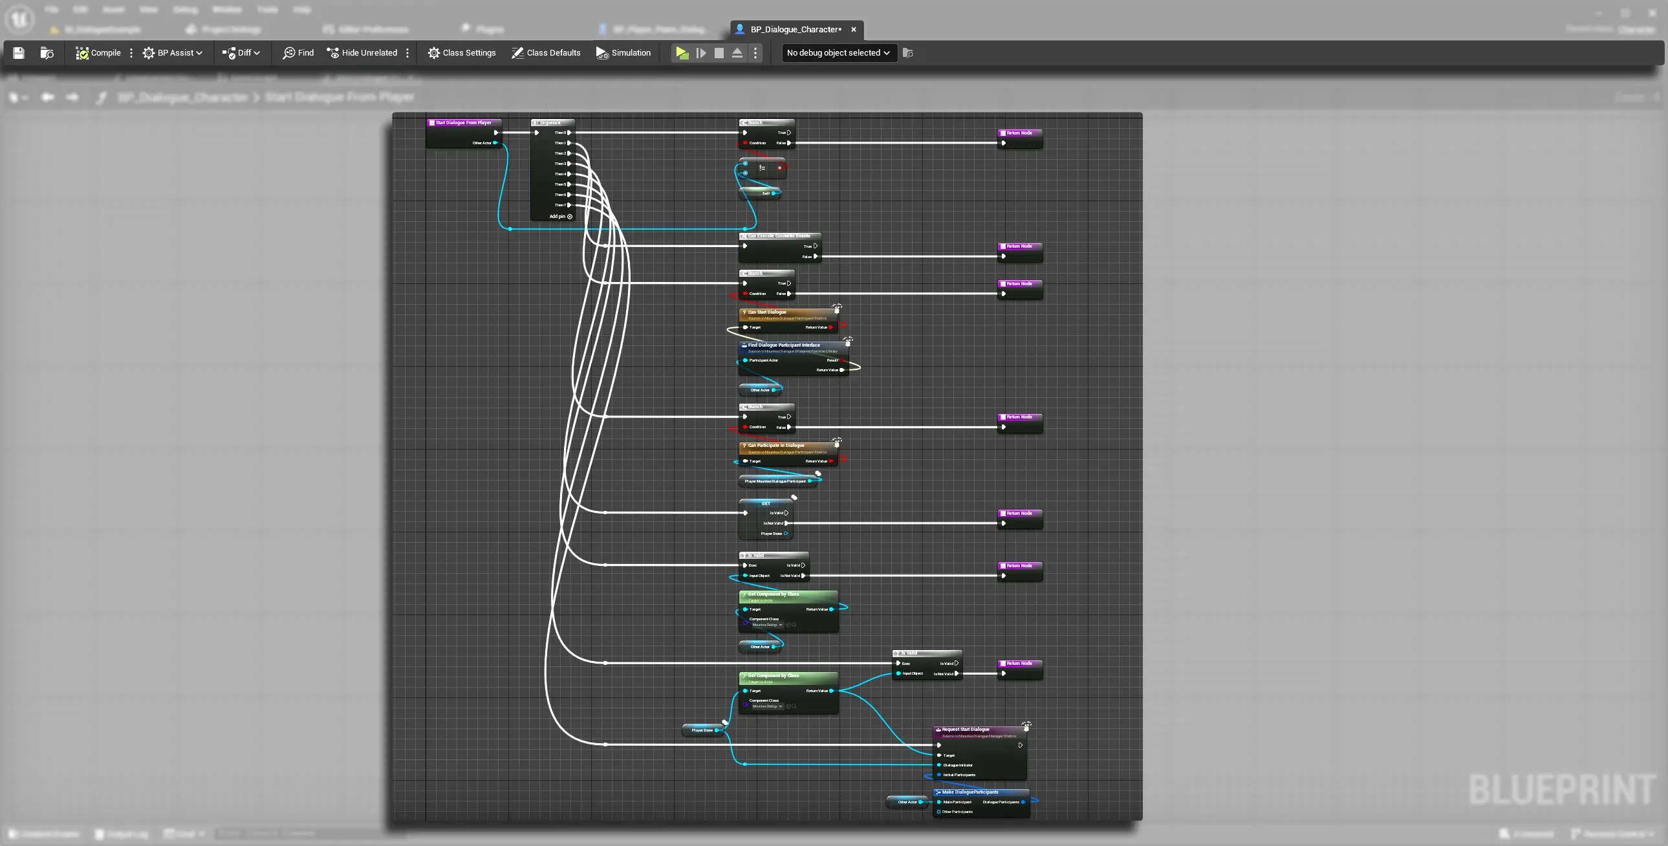
Task: Open Class Defaults
Action: [x=546, y=53]
